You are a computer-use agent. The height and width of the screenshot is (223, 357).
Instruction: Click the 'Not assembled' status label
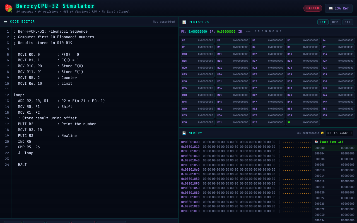164,22
